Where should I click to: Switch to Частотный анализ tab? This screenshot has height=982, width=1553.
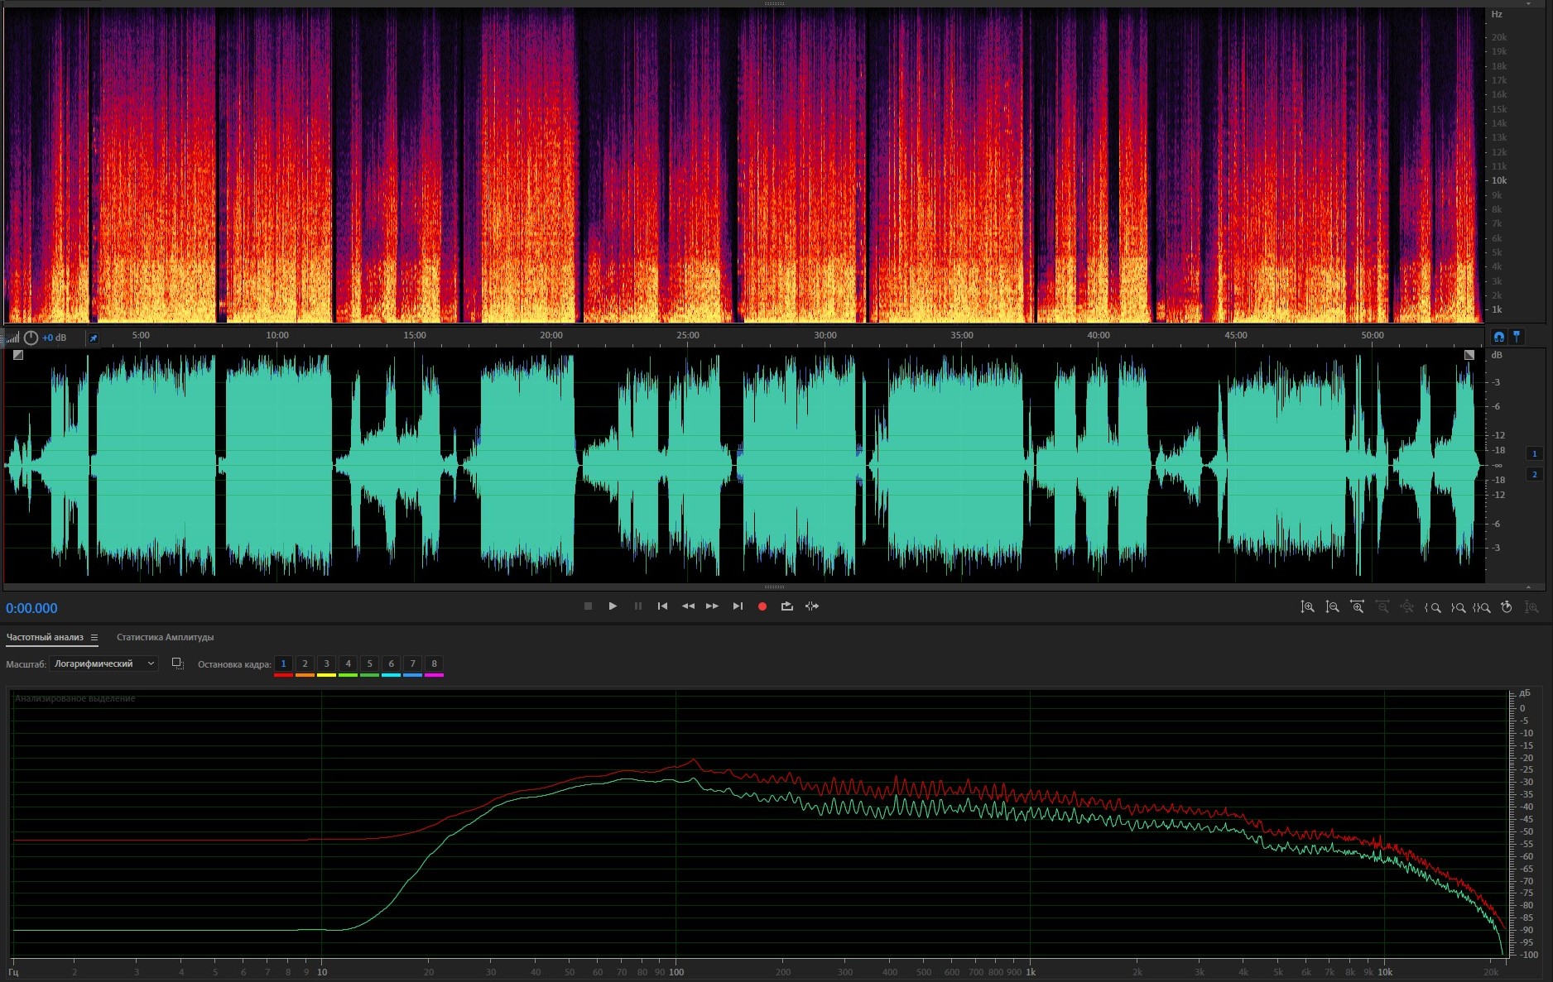tap(45, 637)
